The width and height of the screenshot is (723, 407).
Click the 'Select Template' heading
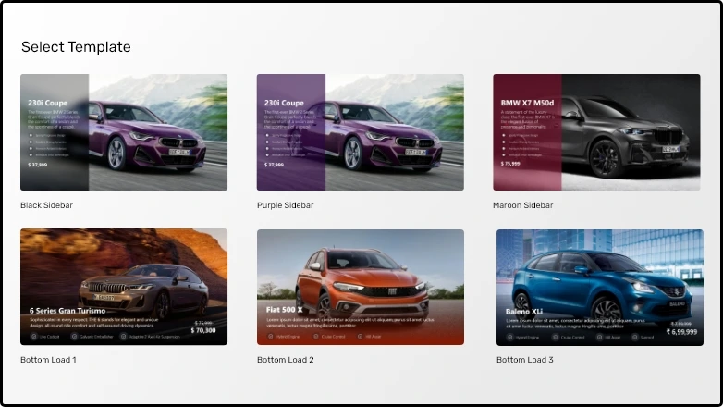(76, 47)
